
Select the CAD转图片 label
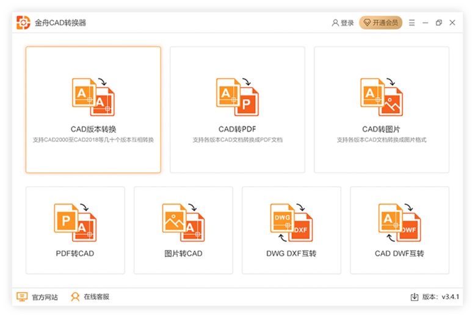382,129
